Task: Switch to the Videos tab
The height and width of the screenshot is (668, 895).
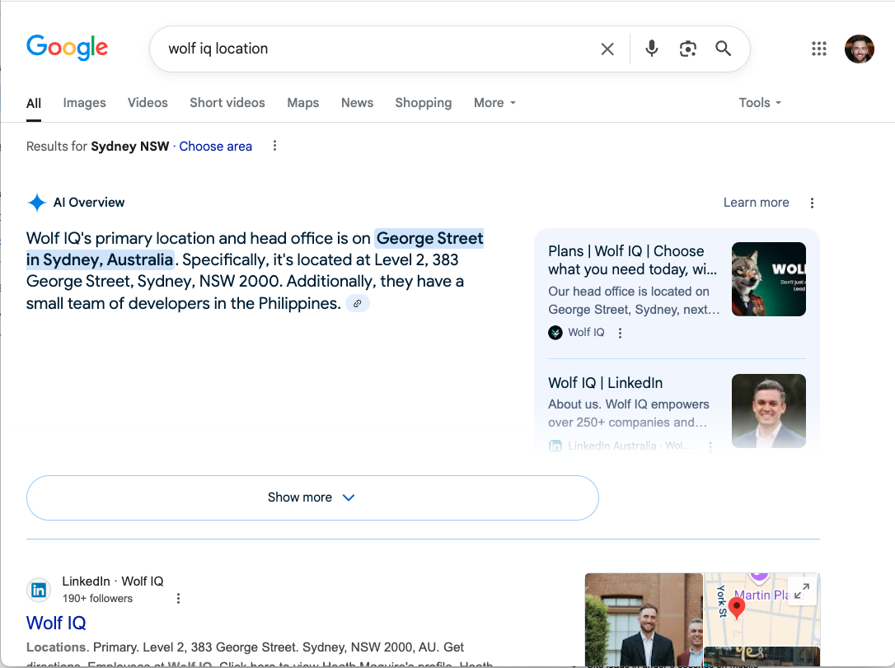Action: point(148,103)
